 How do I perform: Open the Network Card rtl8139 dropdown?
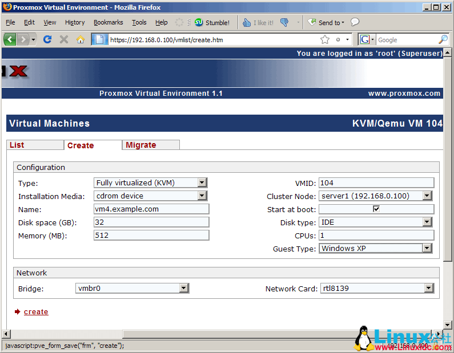click(428, 289)
